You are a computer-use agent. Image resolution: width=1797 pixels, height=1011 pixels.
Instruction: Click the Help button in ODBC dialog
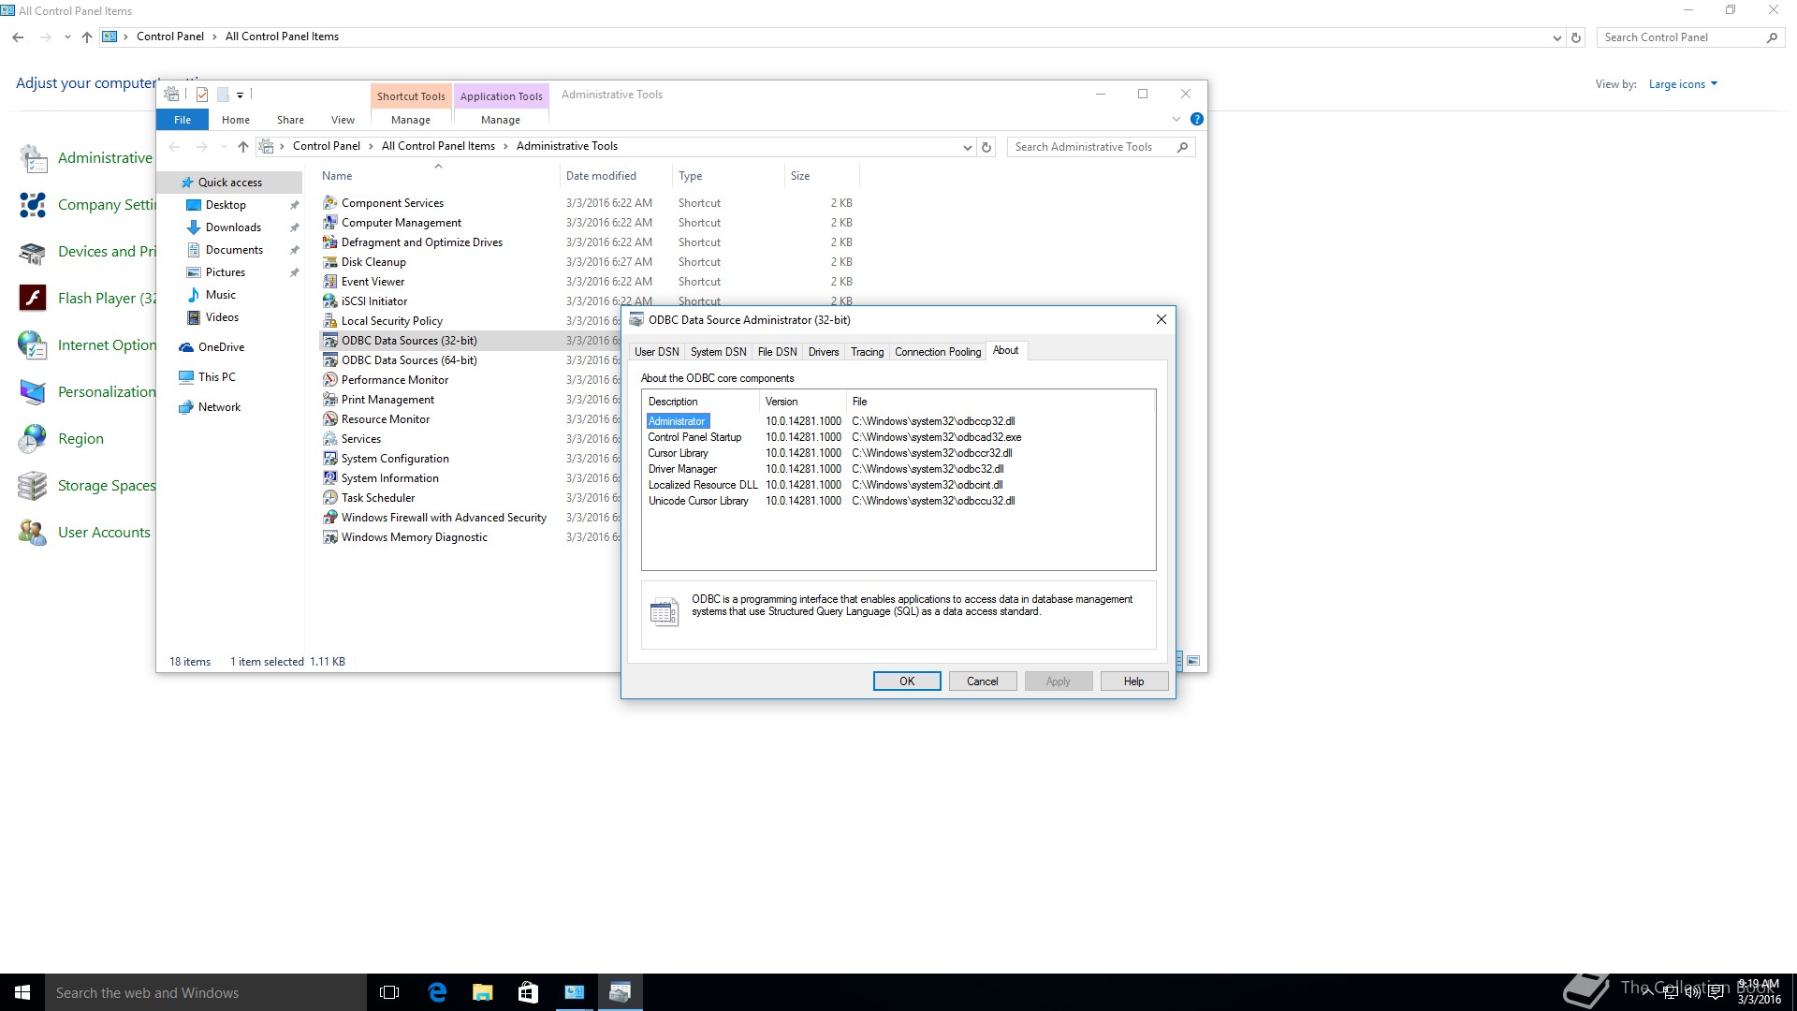point(1133,681)
